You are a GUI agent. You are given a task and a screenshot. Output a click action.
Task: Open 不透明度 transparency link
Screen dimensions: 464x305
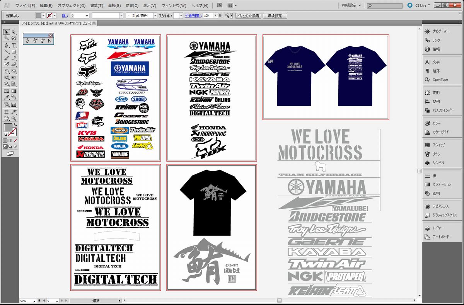click(x=193, y=15)
